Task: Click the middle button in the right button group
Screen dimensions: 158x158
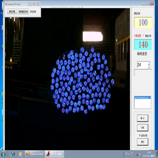Action: coord(143,128)
